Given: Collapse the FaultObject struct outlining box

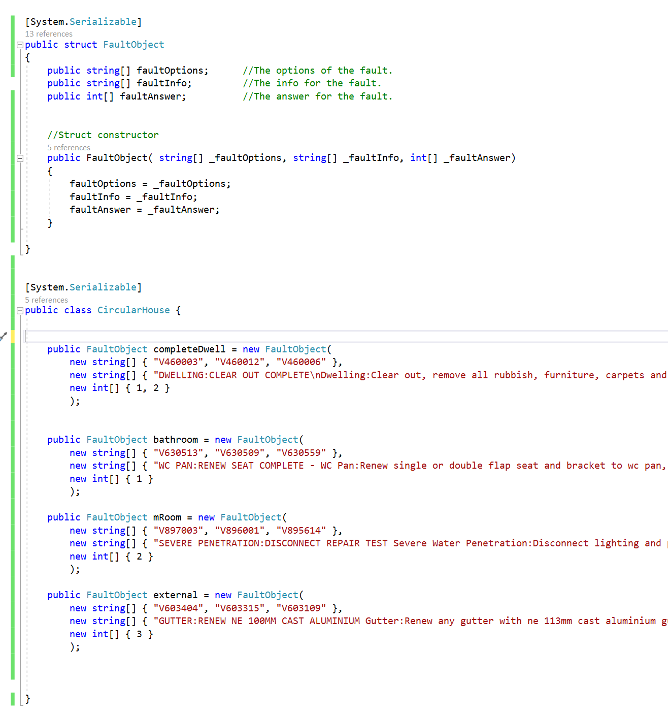Looking at the screenshot, I should click(20, 45).
